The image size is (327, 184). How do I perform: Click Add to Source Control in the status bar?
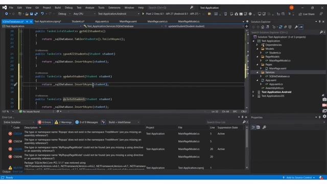click(x=299, y=177)
